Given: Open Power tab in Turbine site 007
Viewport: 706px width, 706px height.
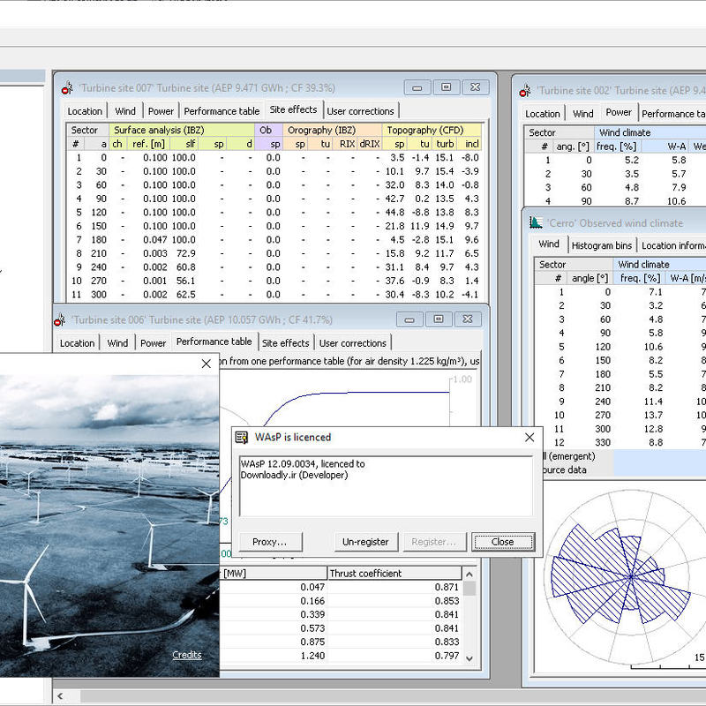Looking at the screenshot, I should 161,111.
